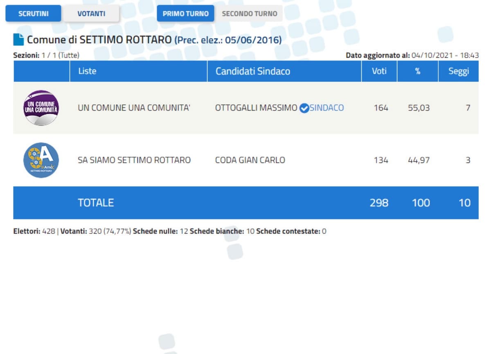The image size is (491, 354).
Task: Click the Sindaco link for Ottogalli
Action: pos(327,108)
